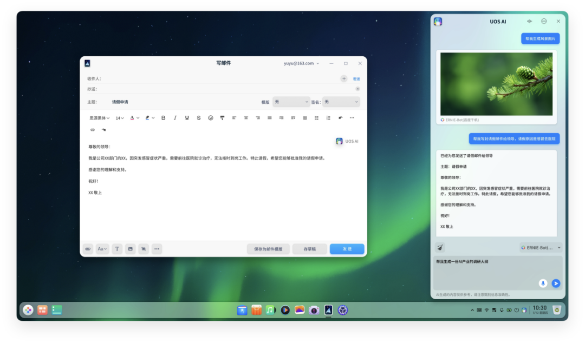Open the 签名 signature dropdown
585x343 pixels.
[341, 102]
